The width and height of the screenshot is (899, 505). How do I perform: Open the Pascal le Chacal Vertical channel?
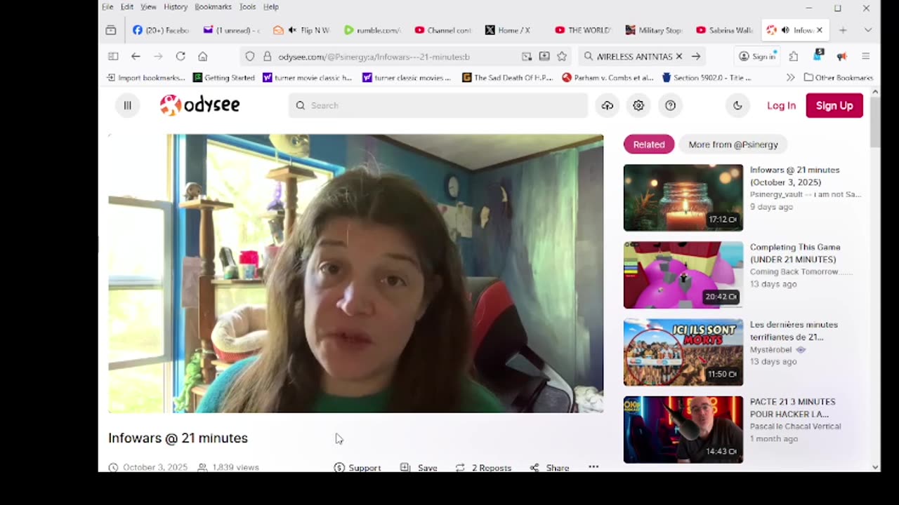tap(795, 426)
